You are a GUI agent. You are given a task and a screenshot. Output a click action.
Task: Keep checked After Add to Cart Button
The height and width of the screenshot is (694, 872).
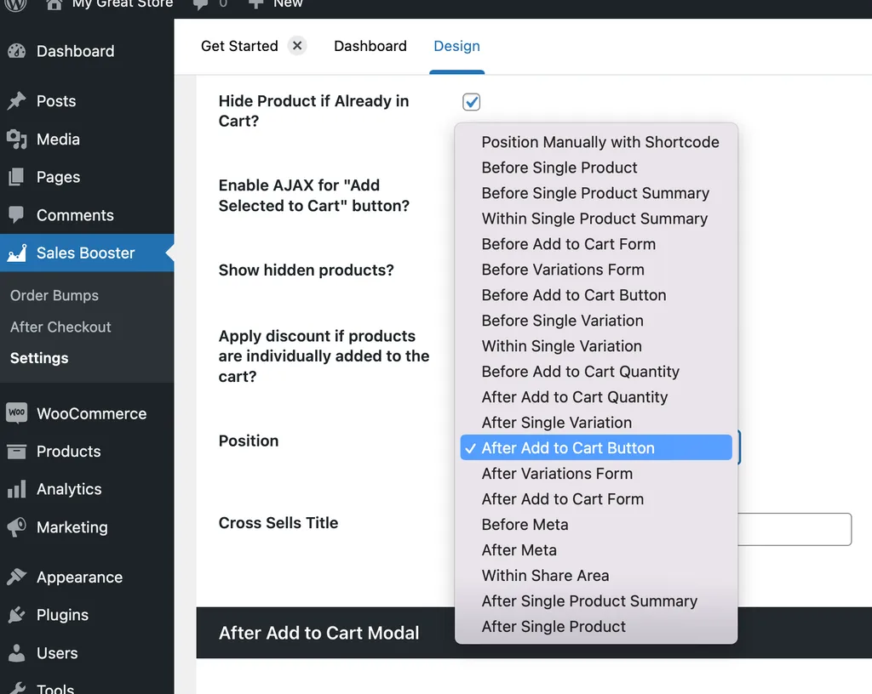(596, 447)
